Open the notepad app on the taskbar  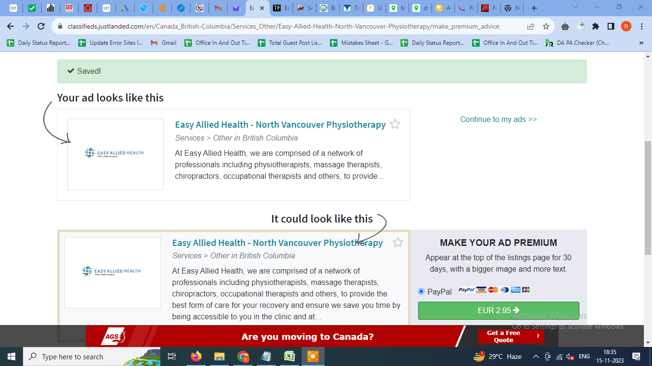(x=266, y=356)
